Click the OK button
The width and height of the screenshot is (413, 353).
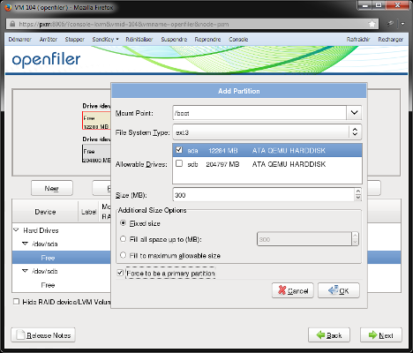(x=339, y=290)
